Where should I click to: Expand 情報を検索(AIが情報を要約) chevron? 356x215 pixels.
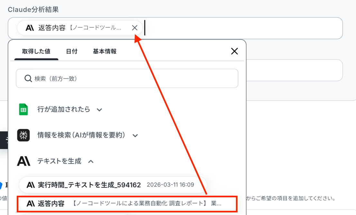[x=135, y=136]
